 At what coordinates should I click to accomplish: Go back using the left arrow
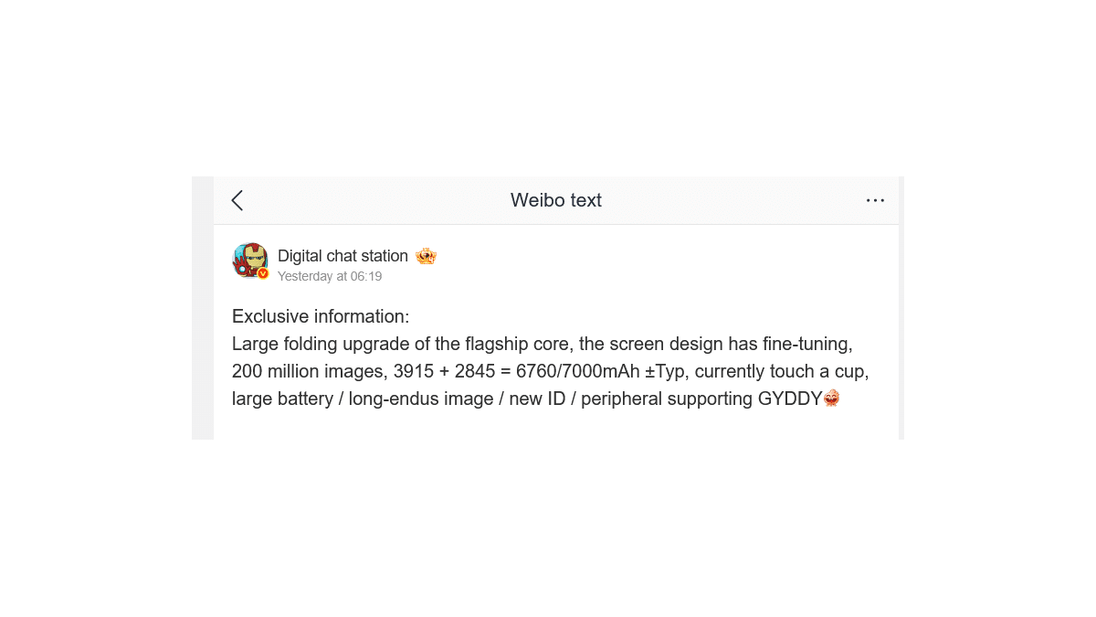237,201
